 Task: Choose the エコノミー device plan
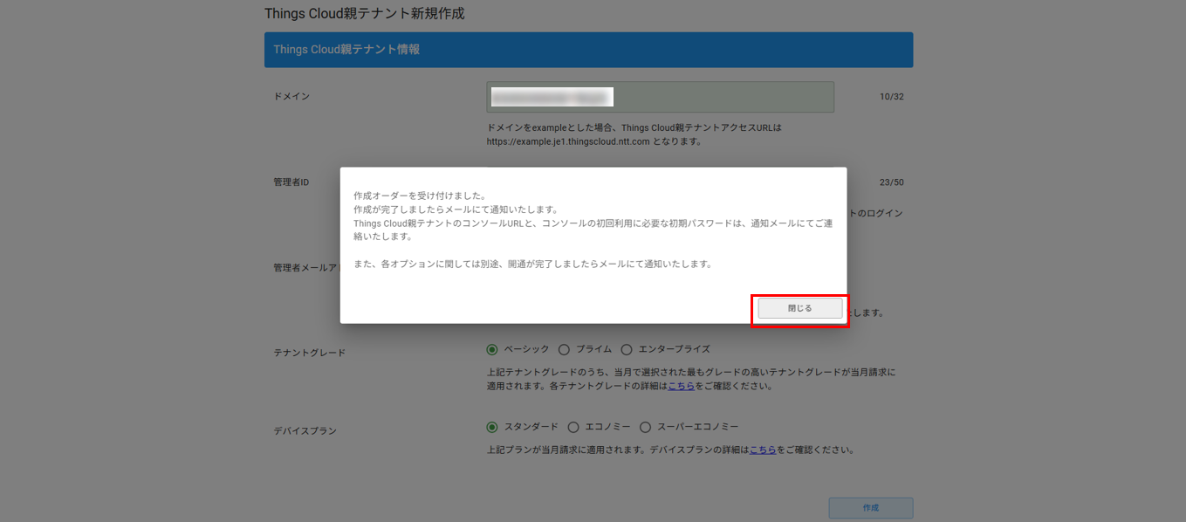(x=573, y=427)
